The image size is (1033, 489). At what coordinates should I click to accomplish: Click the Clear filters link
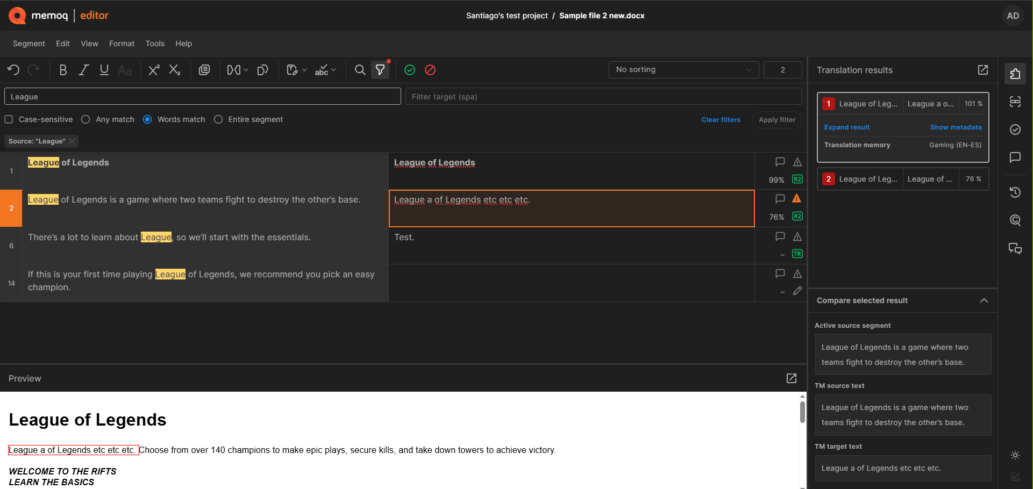tap(721, 119)
